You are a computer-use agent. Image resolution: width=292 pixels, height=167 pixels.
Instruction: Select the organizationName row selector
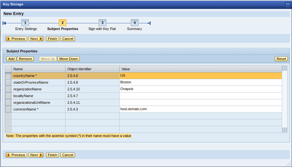pos(8,89)
